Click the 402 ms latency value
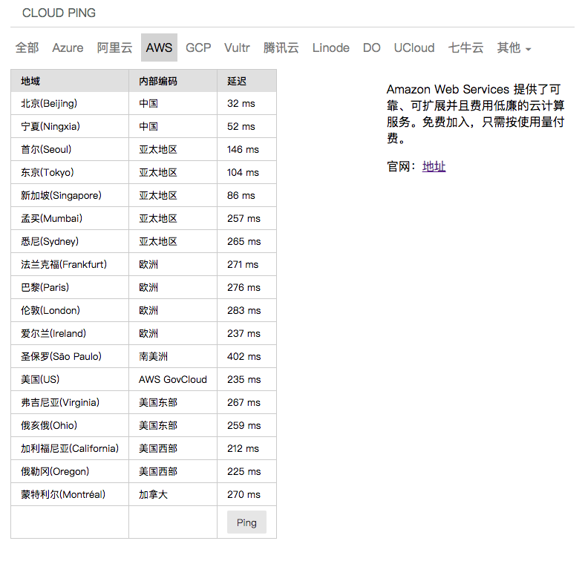The width and height of the screenshot is (585, 561). coord(244,357)
